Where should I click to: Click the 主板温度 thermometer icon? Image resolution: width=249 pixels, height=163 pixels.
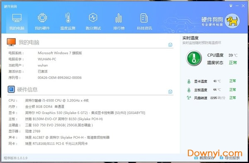189,90
